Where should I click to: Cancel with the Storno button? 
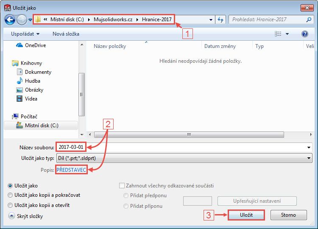[288, 215]
